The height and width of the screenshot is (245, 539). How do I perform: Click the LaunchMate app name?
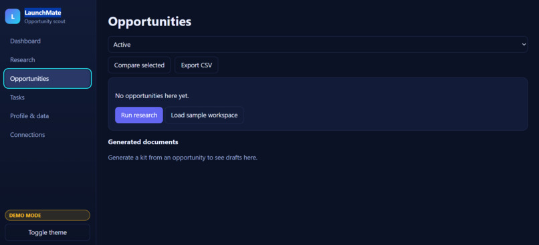[43, 13]
